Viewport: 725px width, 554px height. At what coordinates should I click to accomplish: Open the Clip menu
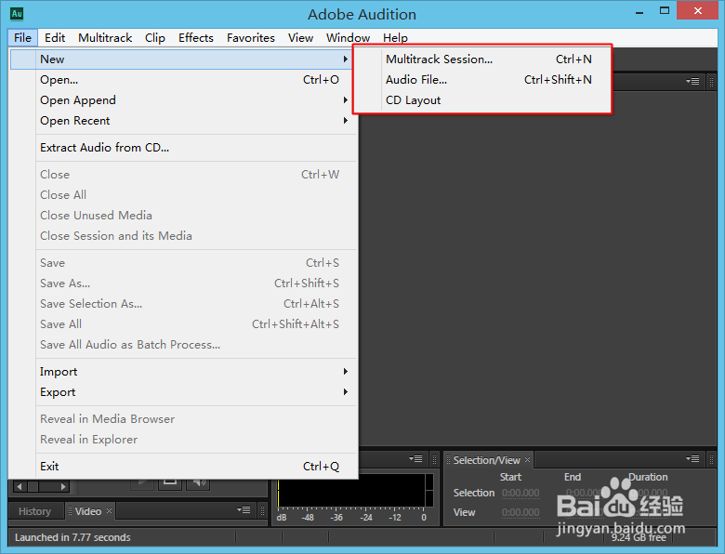[x=155, y=38]
